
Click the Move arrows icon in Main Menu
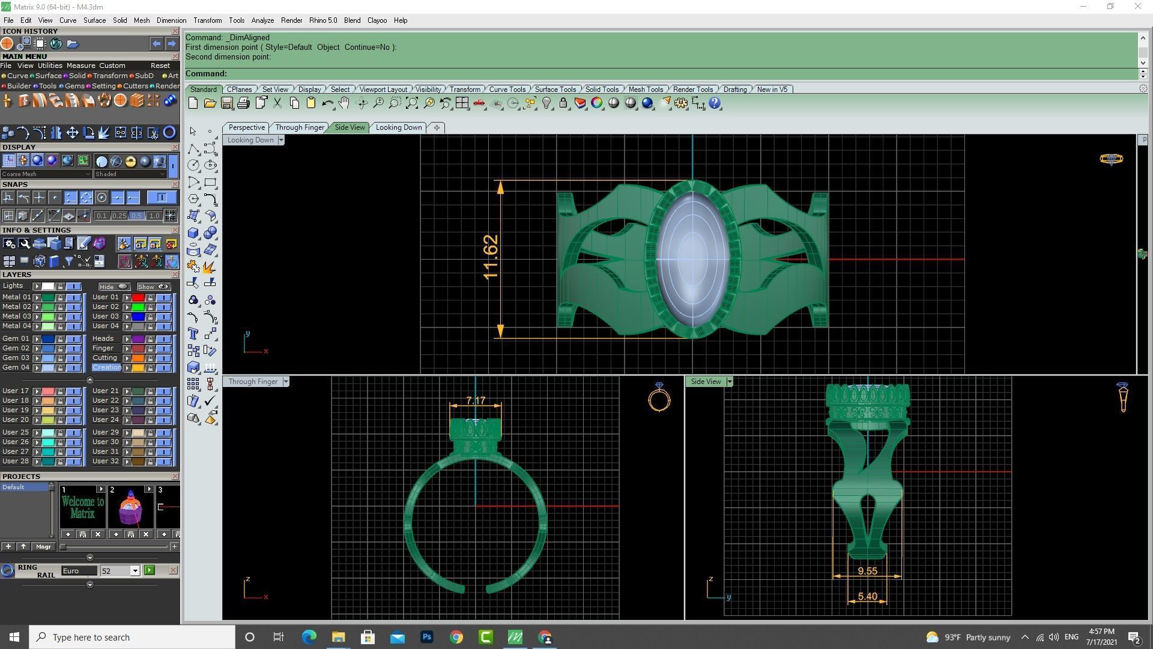tap(72, 133)
